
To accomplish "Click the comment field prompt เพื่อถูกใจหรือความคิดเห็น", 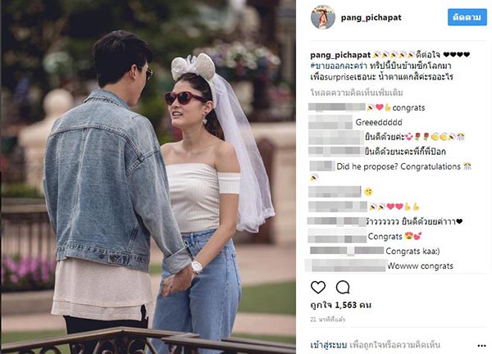I will (394, 345).
